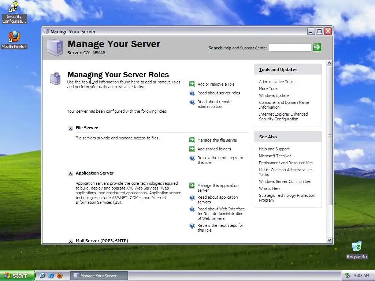Screen dimensions: 375x281
Task: Open Read about application servers link
Action: pos(218,199)
